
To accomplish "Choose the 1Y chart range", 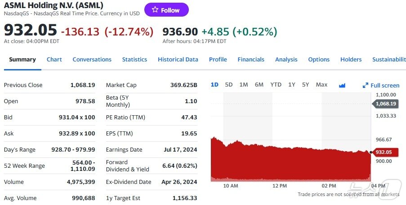I will pos(292,85).
